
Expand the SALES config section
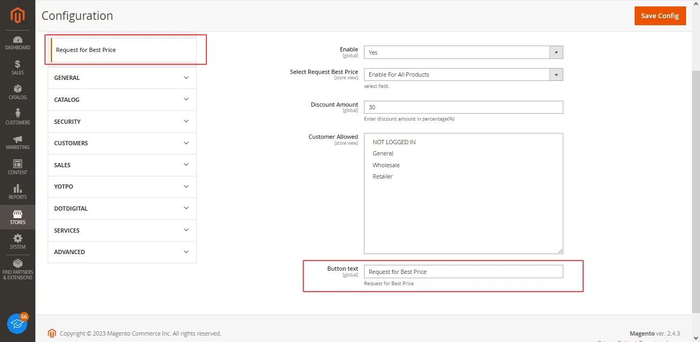coord(122,165)
